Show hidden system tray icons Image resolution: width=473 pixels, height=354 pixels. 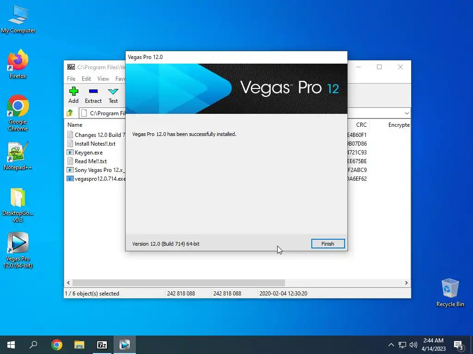391,345
